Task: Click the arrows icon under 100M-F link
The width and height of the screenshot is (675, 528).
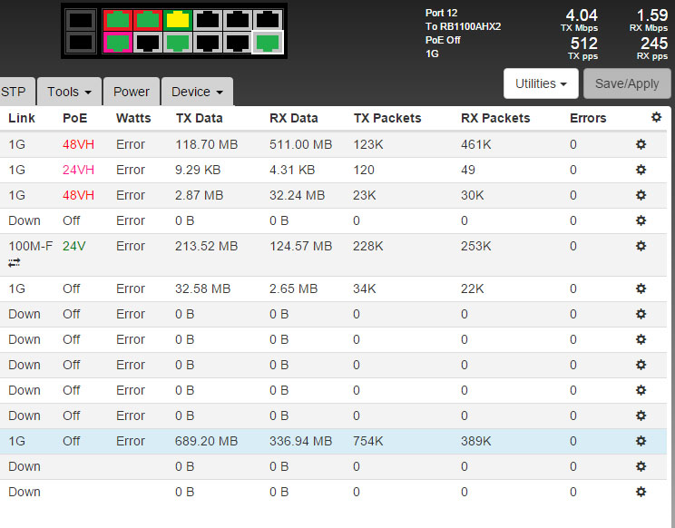Action: pos(15,263)
